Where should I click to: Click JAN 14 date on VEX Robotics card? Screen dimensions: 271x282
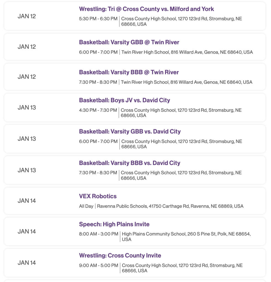(27, 201)
